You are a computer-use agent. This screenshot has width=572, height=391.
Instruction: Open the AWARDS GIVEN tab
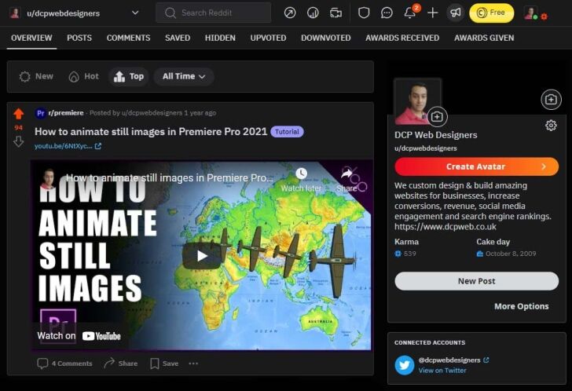(484, 38)
